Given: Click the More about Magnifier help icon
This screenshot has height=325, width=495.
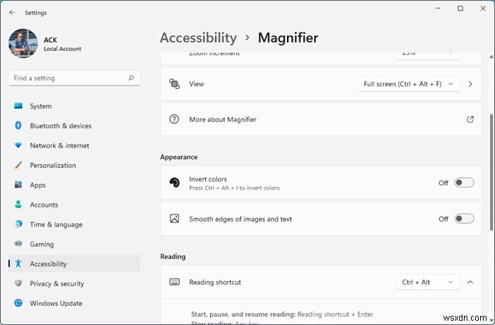Looking at the screenshot, I should (174, 119).
